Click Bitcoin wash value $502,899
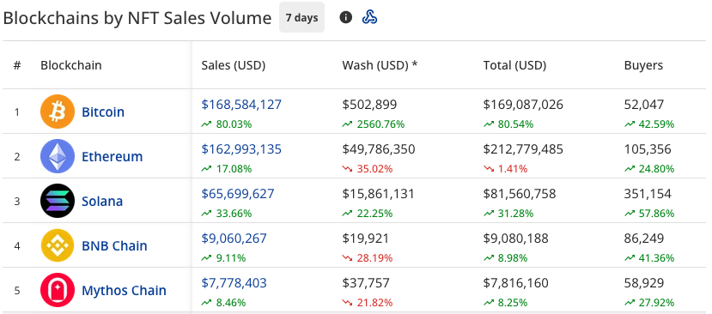The height and width of the screenshot is (314, 712). (x=369, y=105)
